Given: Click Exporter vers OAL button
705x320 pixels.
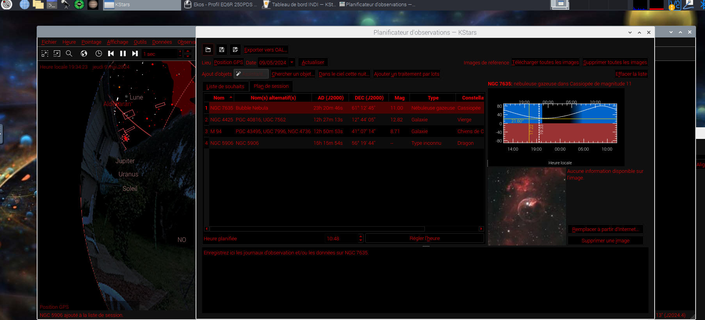Looking at the screenshot, I should click(266, 50).
